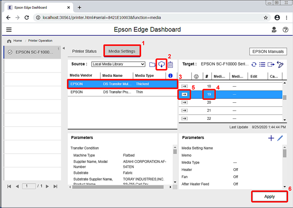Open the browser profile icon

[x=277, y=18]
